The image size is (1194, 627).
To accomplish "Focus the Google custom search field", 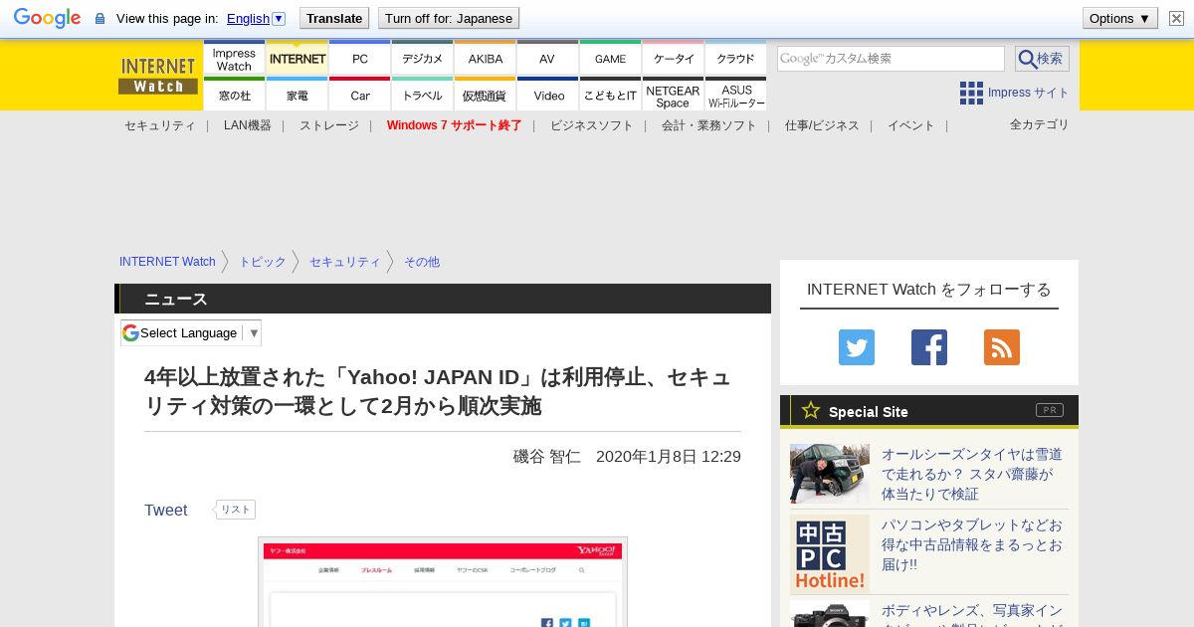I will click(891, 59).
